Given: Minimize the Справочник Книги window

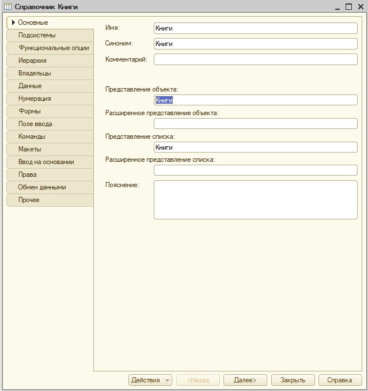Looking at the screenshot, I should [337, 7].
